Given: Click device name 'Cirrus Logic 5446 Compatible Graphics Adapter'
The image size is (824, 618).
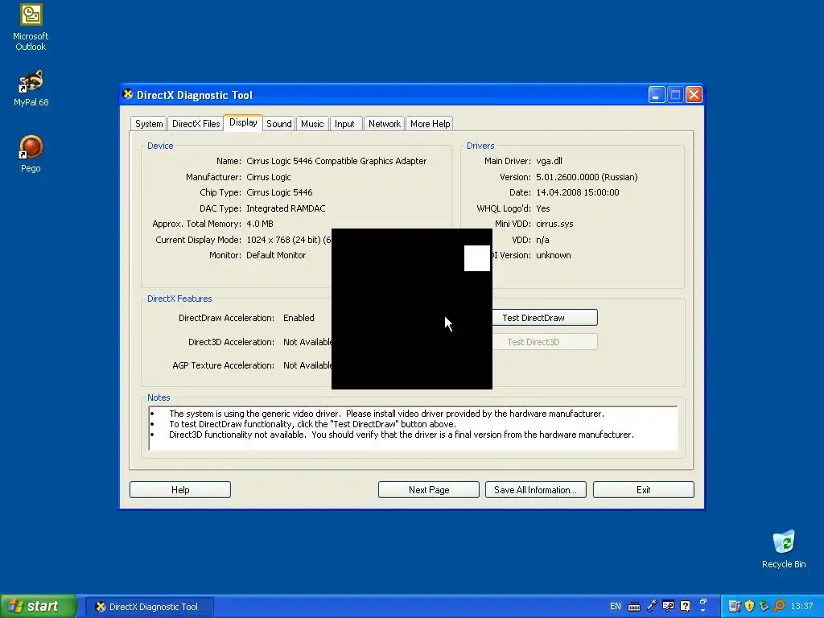Looking at the screenshot, I should pos(336,161).
